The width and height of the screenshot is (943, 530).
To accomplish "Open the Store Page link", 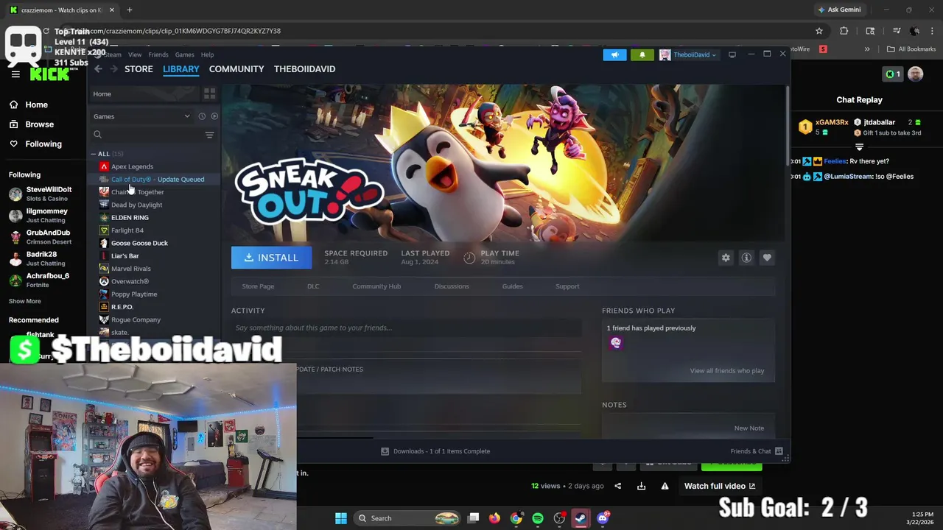I will 258,286.
